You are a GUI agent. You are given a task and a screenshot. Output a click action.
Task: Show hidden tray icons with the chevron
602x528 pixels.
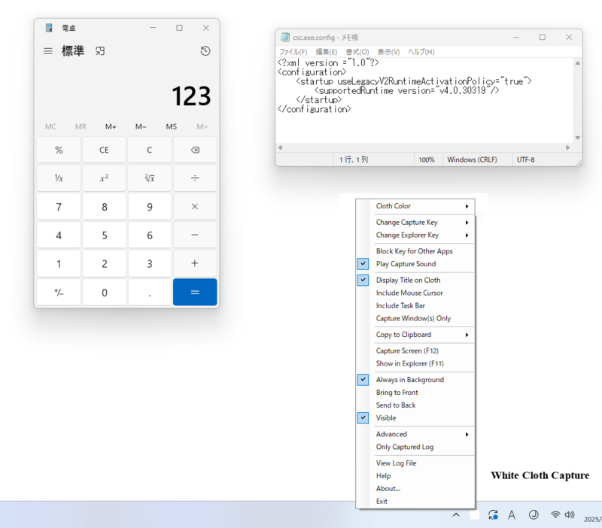[x=456, y=515]
